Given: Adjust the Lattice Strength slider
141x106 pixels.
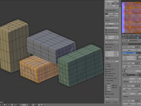Looking at the screenshot, I should coord(132,97).
